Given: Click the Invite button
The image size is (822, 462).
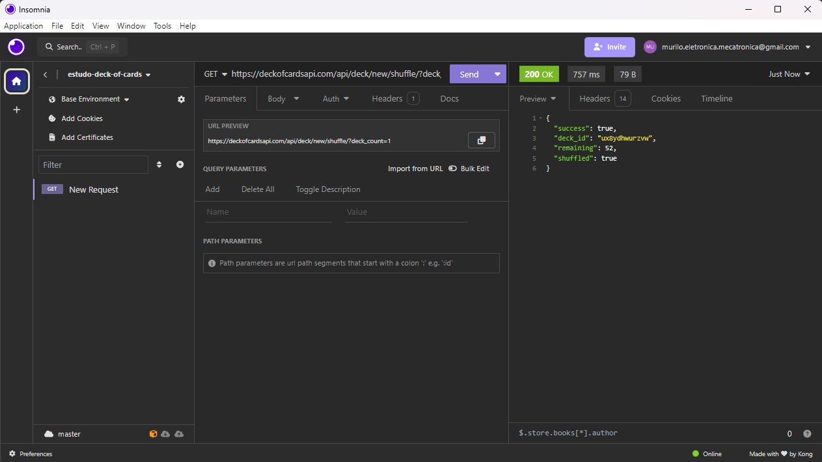Looking at the screenshot, I should [609, 47].
